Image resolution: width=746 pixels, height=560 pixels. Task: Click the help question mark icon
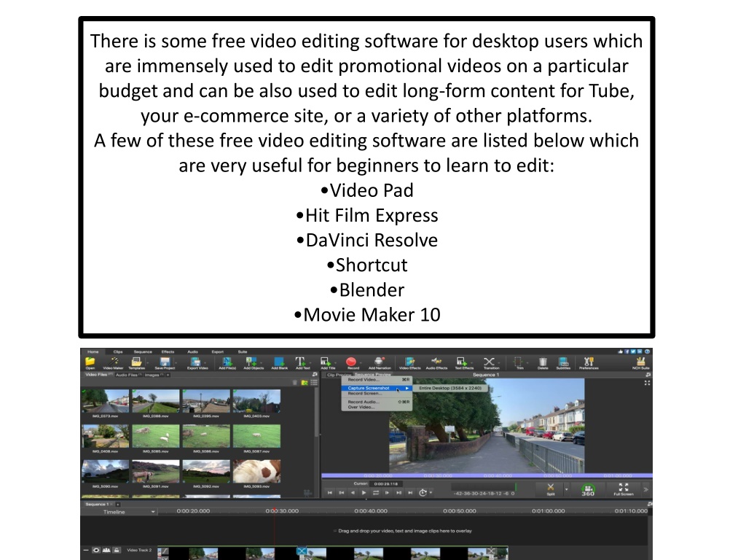(x=647, y=351)
